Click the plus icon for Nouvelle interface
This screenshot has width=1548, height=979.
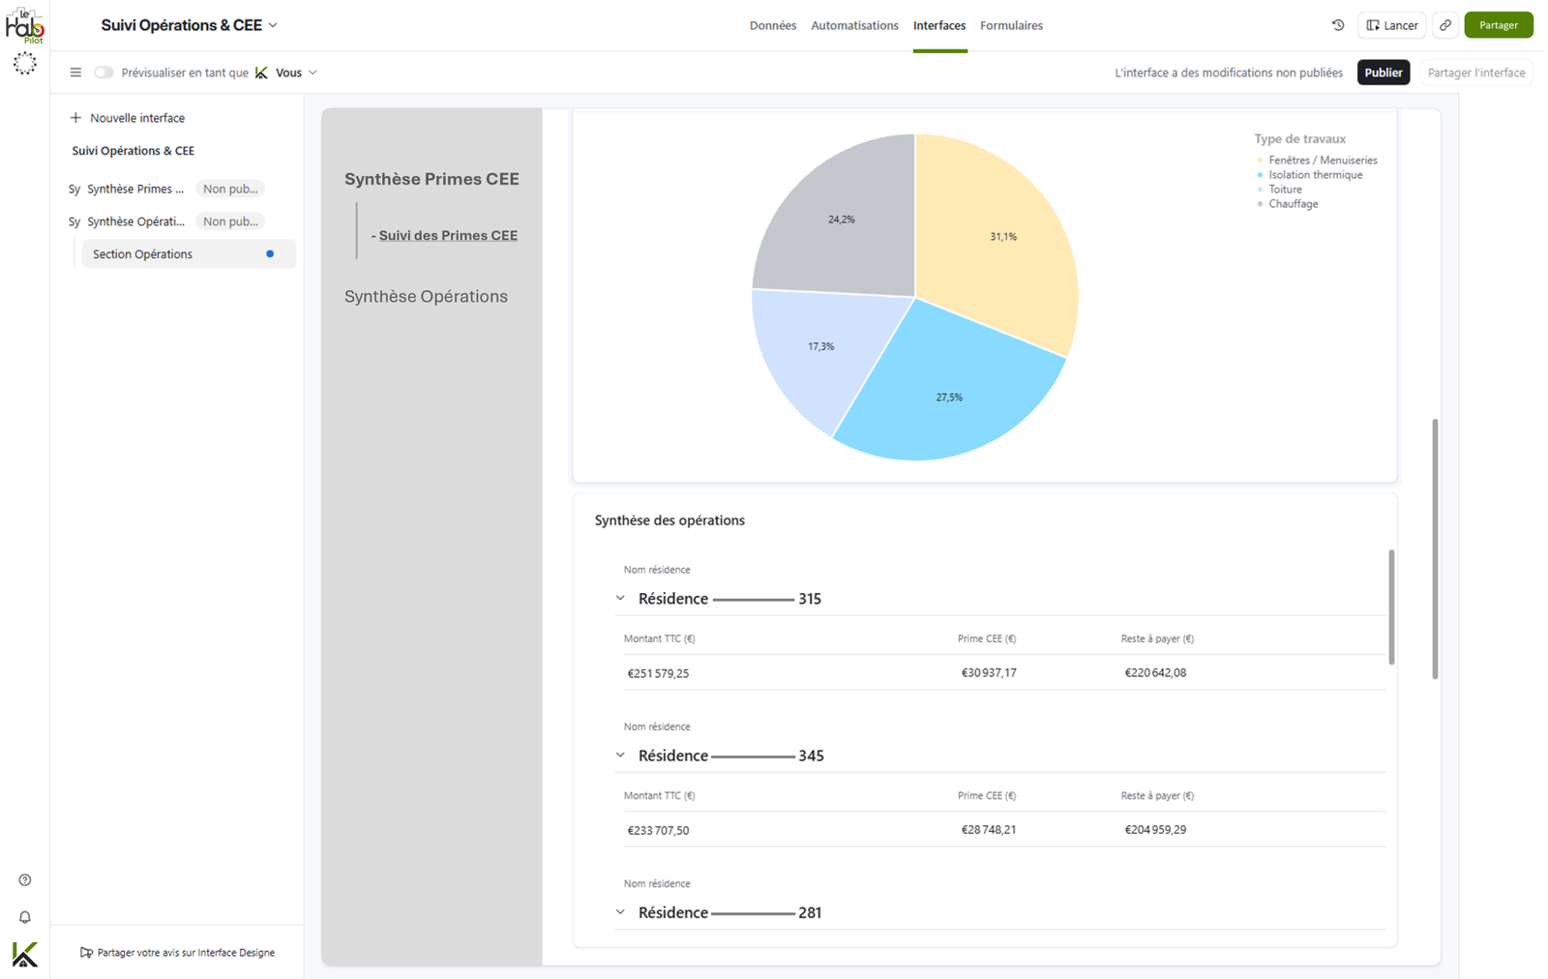(x=75, y=118)
